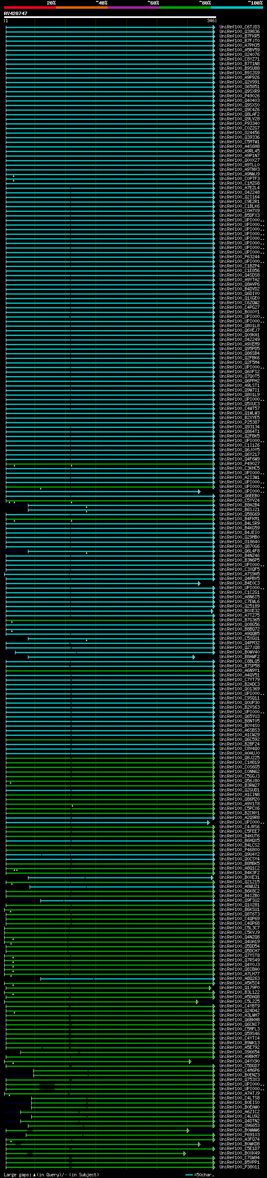Open hit UniRef100_A5BV59
This screenshot has height=1178, width=267.
pyautogui.click(x=239, y=50)
